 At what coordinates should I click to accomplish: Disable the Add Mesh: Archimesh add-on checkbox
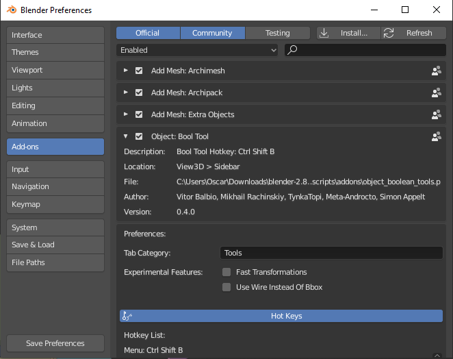139,71
